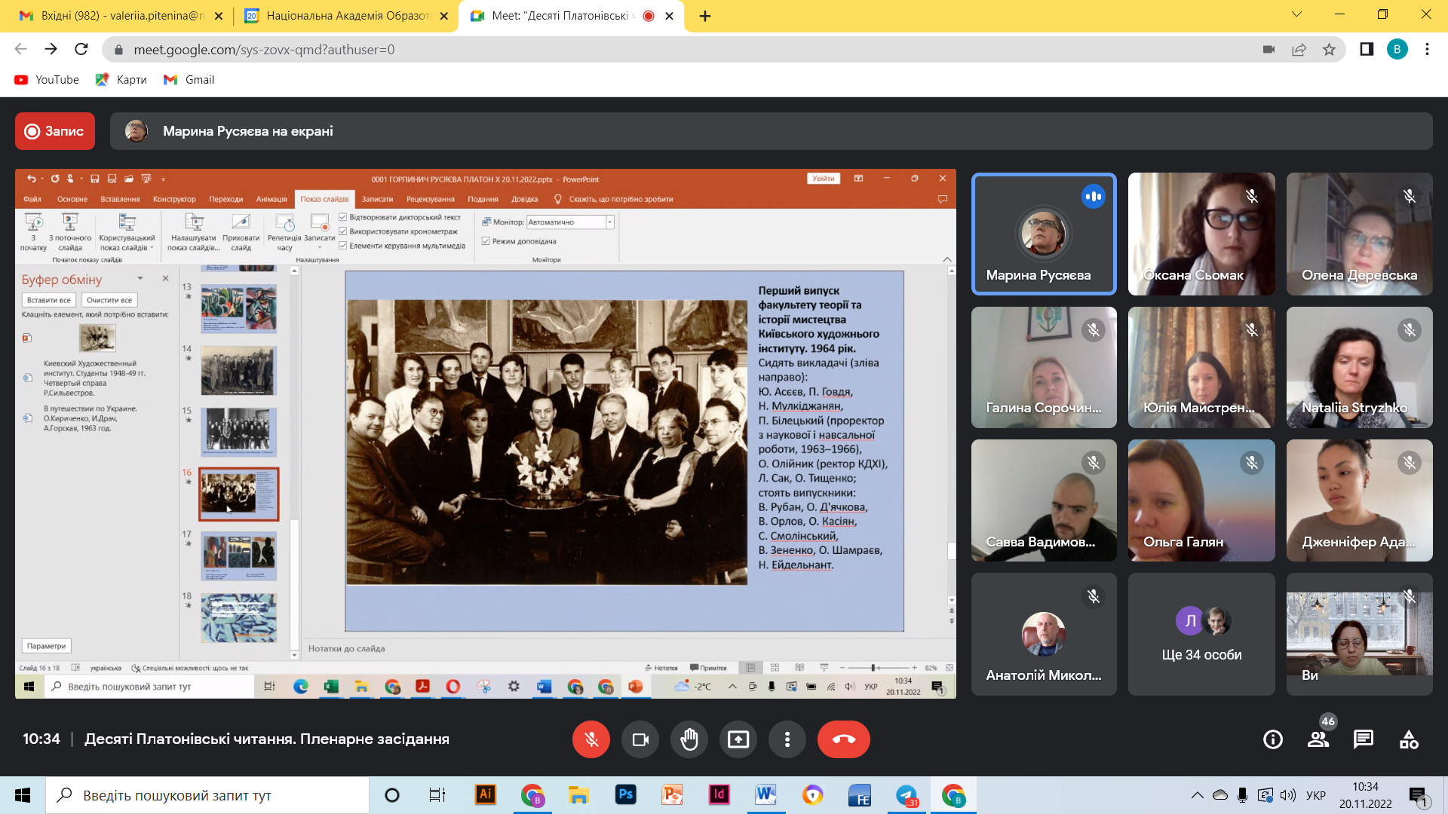Open Chrome three-dot menu

(x=1427, y=50)
